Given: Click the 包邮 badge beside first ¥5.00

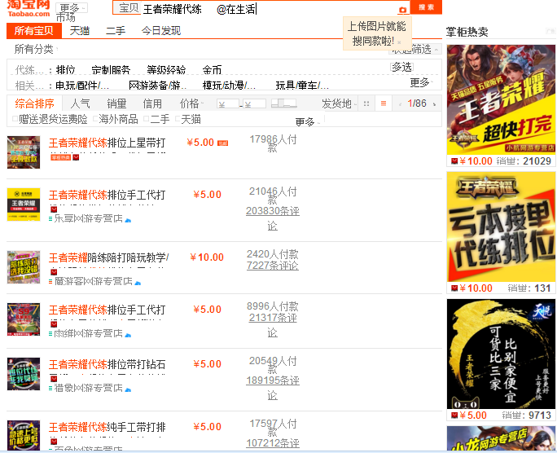Looking at the screenshot, I should [223, 143].
